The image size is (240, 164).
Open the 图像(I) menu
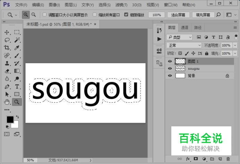tap(54, 5)
